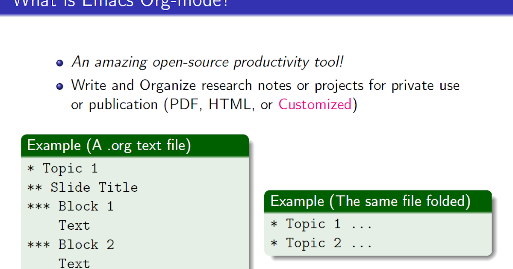Click the 'Example (A .org text file)' header
The height and width of the screenshot is (269, 513).
[x=109, y=146]
